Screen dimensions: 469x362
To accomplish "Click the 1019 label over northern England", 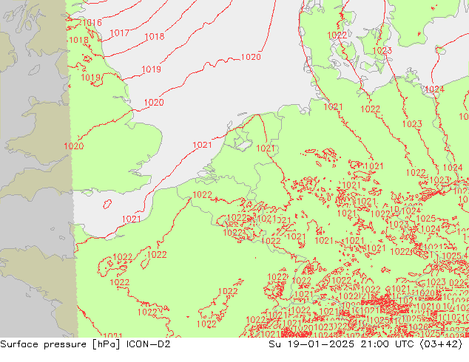I will pos(91,78).
